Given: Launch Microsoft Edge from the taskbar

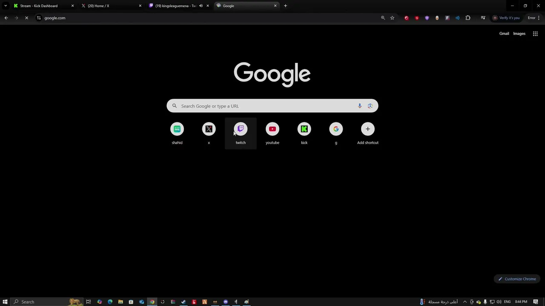Looking at the screenshot, I should click(110, 302).
